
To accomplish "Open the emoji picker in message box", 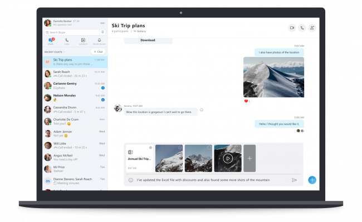I will (131, 180).
